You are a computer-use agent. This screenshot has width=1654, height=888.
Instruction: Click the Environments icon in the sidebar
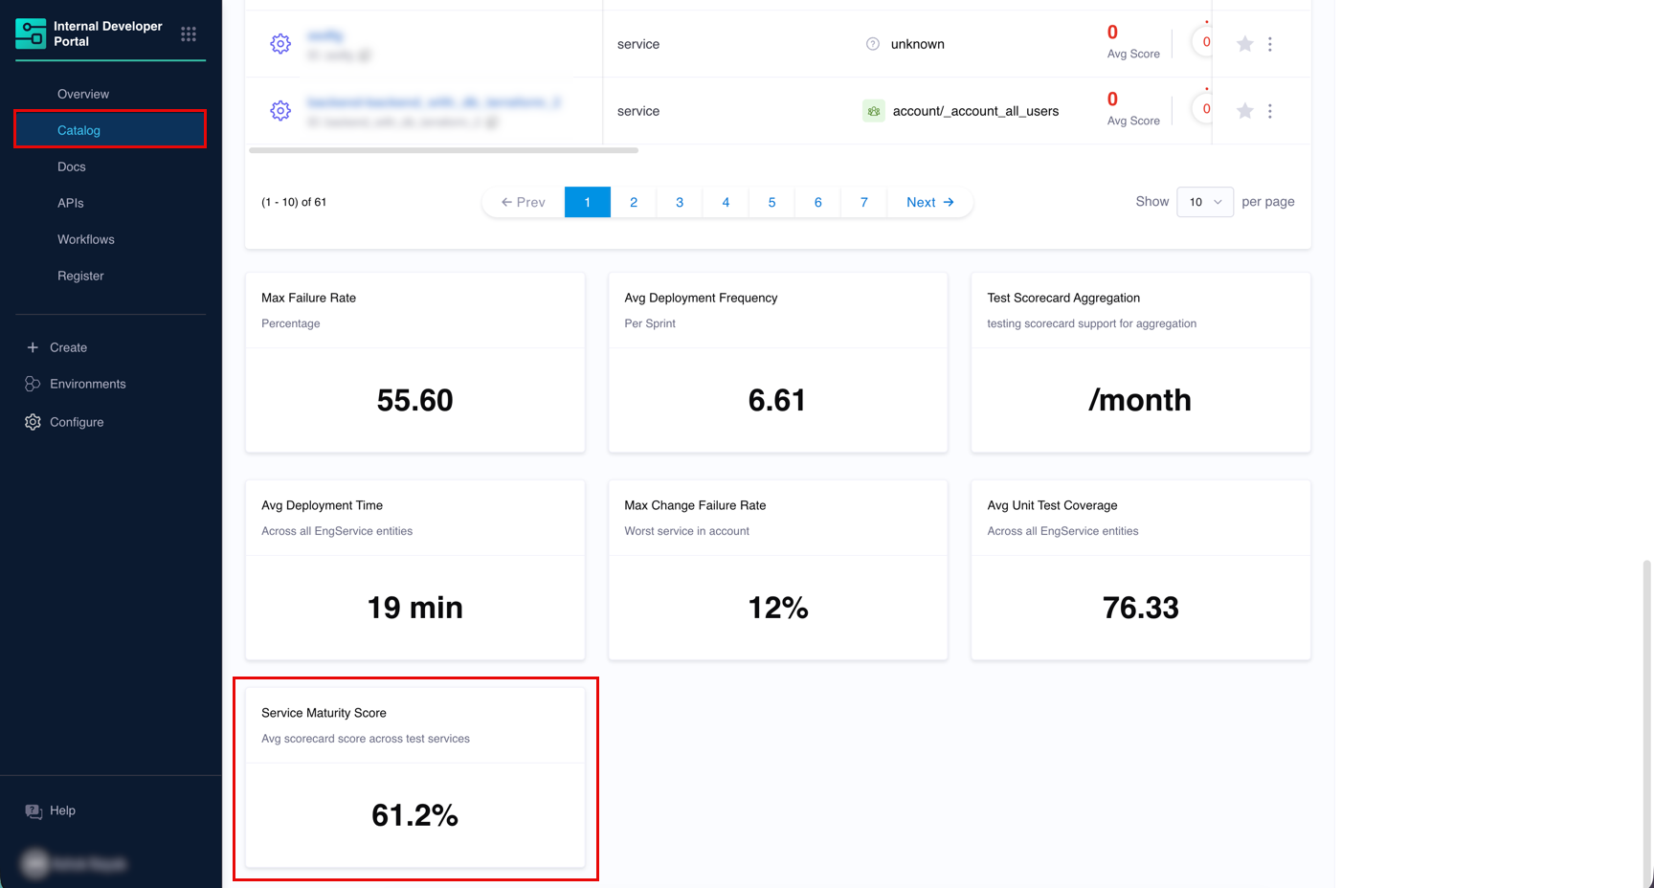click(x=33, y=384)
